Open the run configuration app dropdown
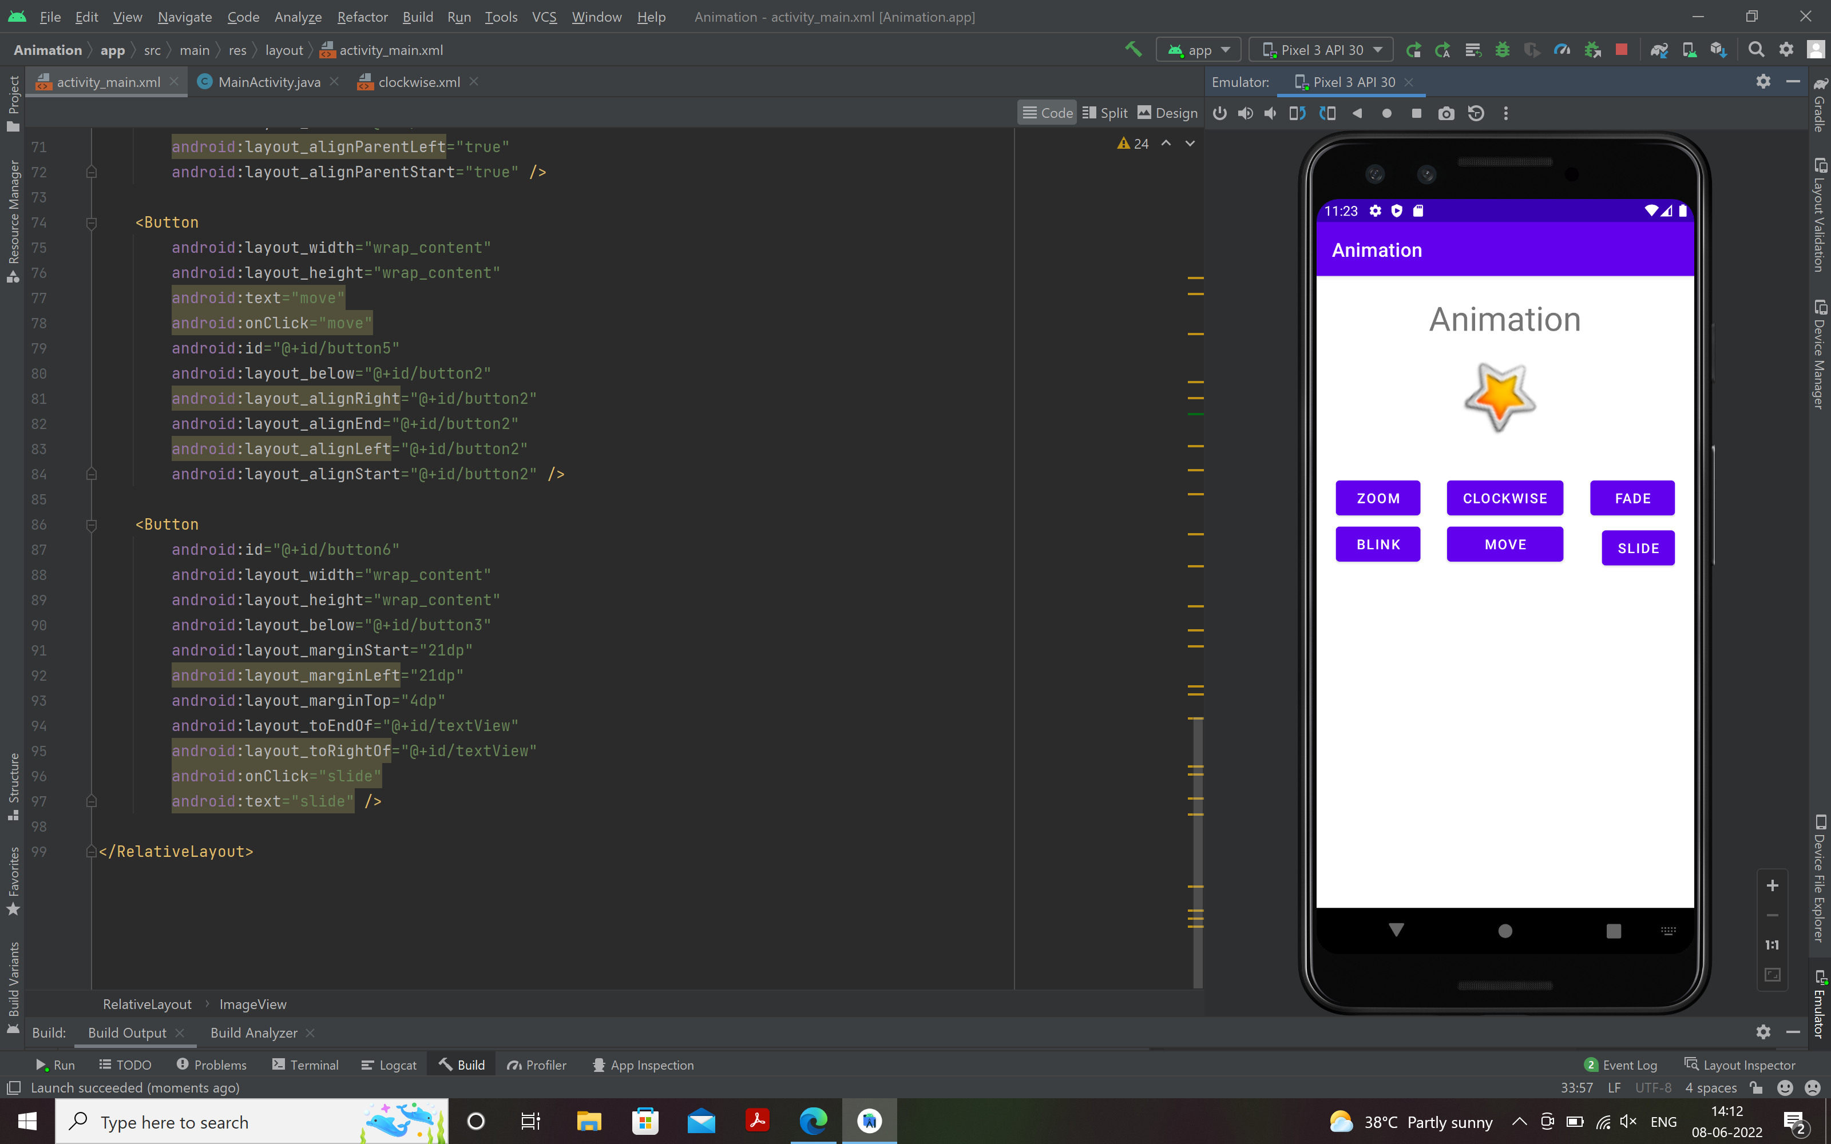The height and width of the screenshot is (1144, 1831). click(x=1198, y=49)
